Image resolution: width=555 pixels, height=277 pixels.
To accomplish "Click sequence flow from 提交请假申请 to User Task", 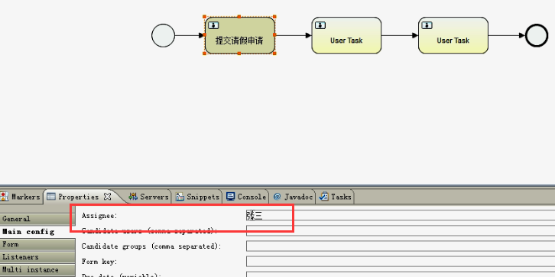I will 293,35.
